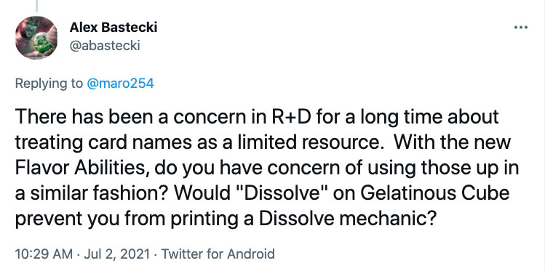Viewport: 545px width, 271px height.
Task: Click 'Flavor Abilities' in the tweet body
Action: [82, 168]
